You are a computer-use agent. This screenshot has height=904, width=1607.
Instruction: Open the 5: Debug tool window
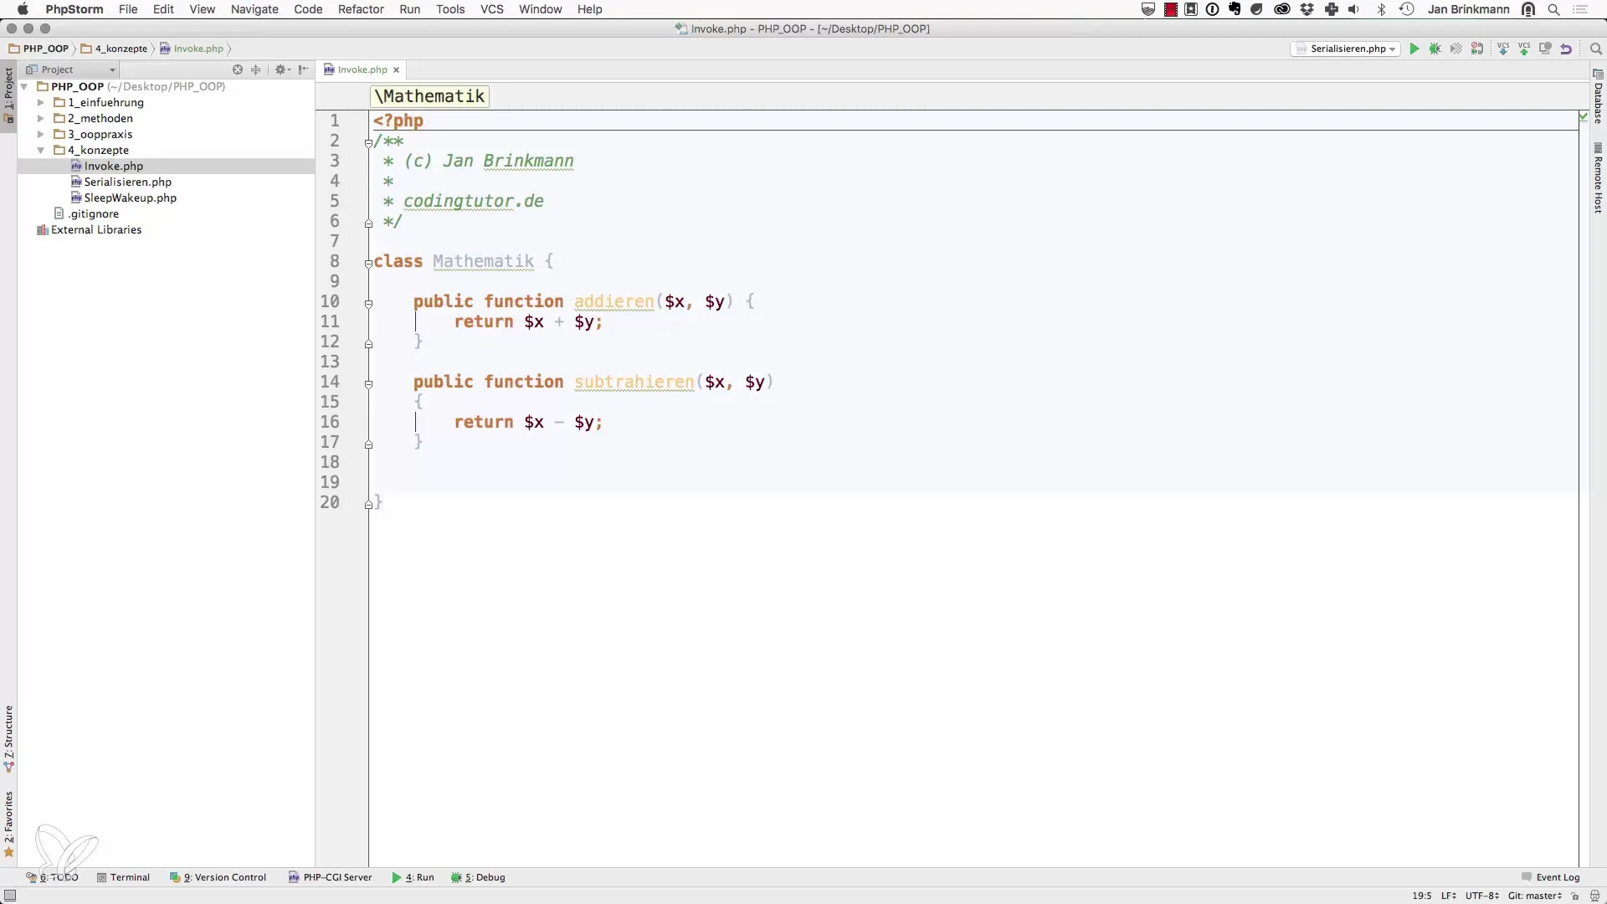(478, 877)
